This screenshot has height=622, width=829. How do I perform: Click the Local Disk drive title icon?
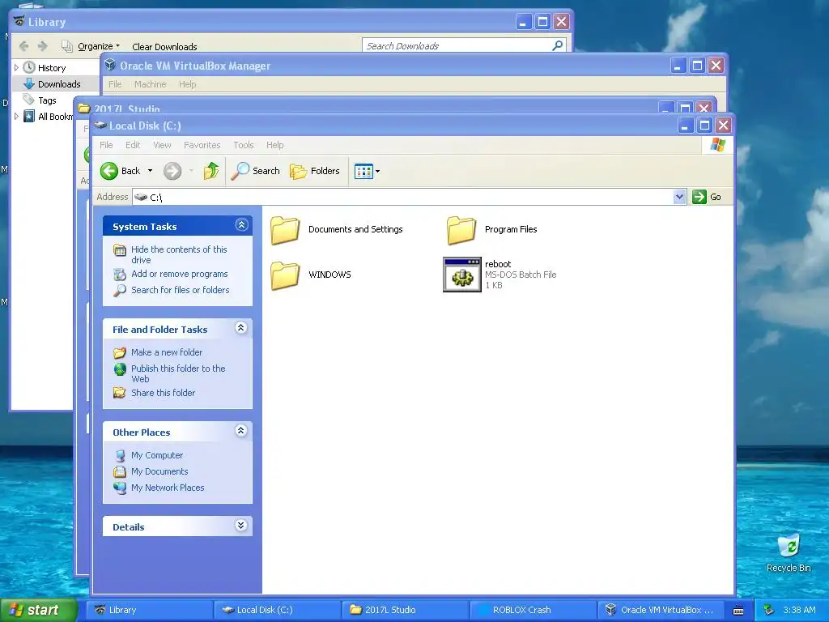point(100,126)
